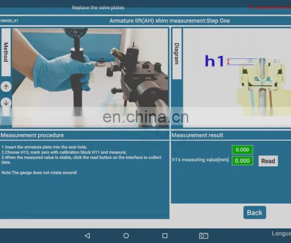Select the Diagram vertical tab

click(x=177, y=53)
